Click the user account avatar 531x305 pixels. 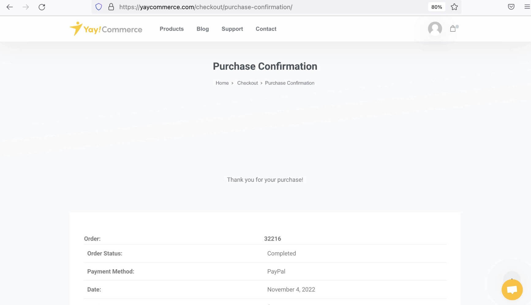pyautogui.click(x=435, y=29)
